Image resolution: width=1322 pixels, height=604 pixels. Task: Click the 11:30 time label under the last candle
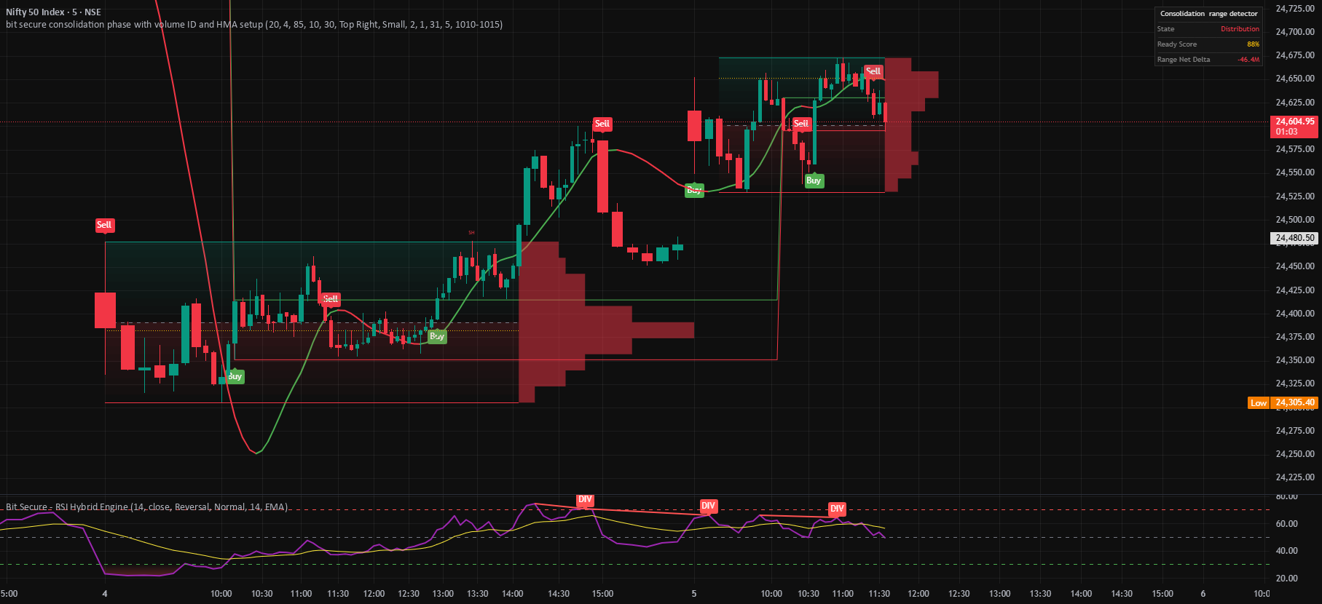coord(879,594)
